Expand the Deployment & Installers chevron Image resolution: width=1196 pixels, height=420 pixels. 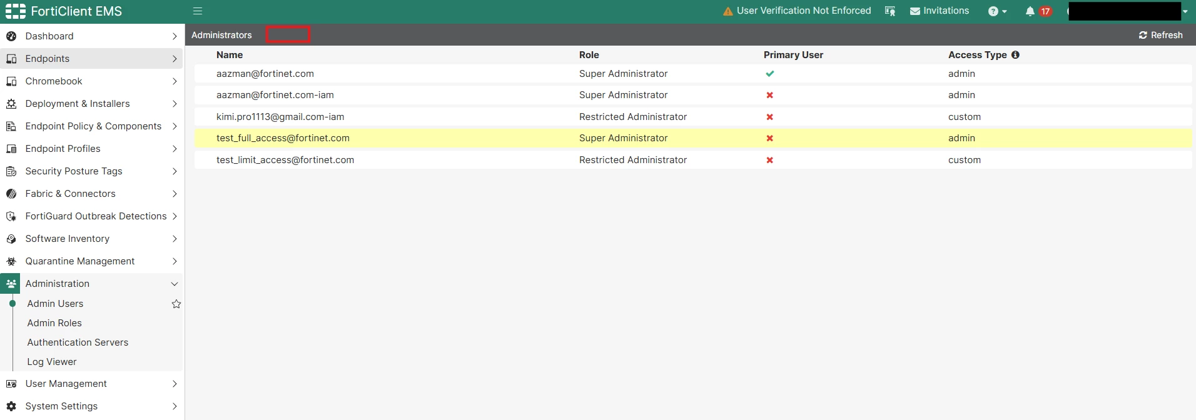pos(175,104)
